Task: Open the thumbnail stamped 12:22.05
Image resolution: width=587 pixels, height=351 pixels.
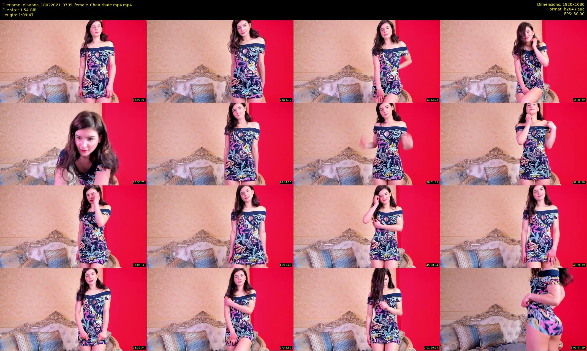Action: click(367, 61)
